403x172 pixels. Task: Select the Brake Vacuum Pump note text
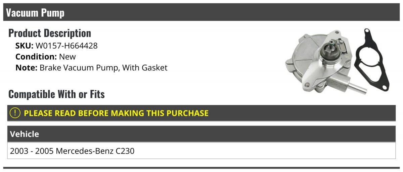click(103, 68)
